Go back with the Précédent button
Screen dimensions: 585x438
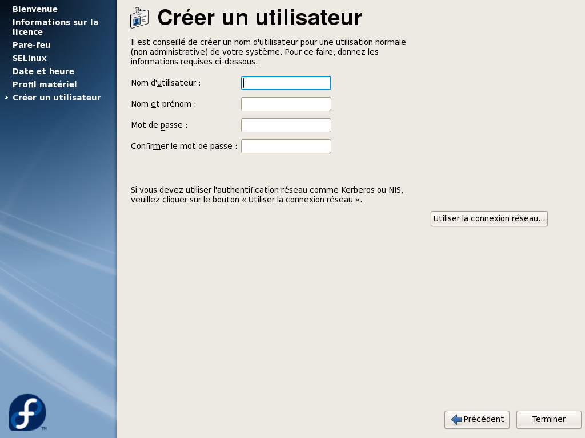pyautogui.click(x=477, y=419)
